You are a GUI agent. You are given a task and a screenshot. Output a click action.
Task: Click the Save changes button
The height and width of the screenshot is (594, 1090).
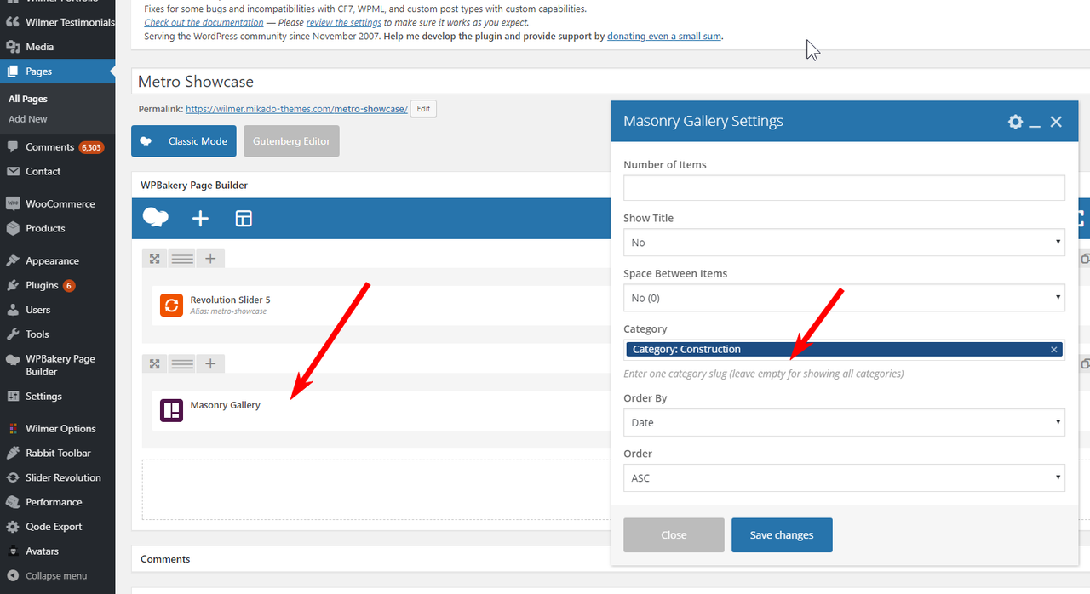[x=782, y=535]
